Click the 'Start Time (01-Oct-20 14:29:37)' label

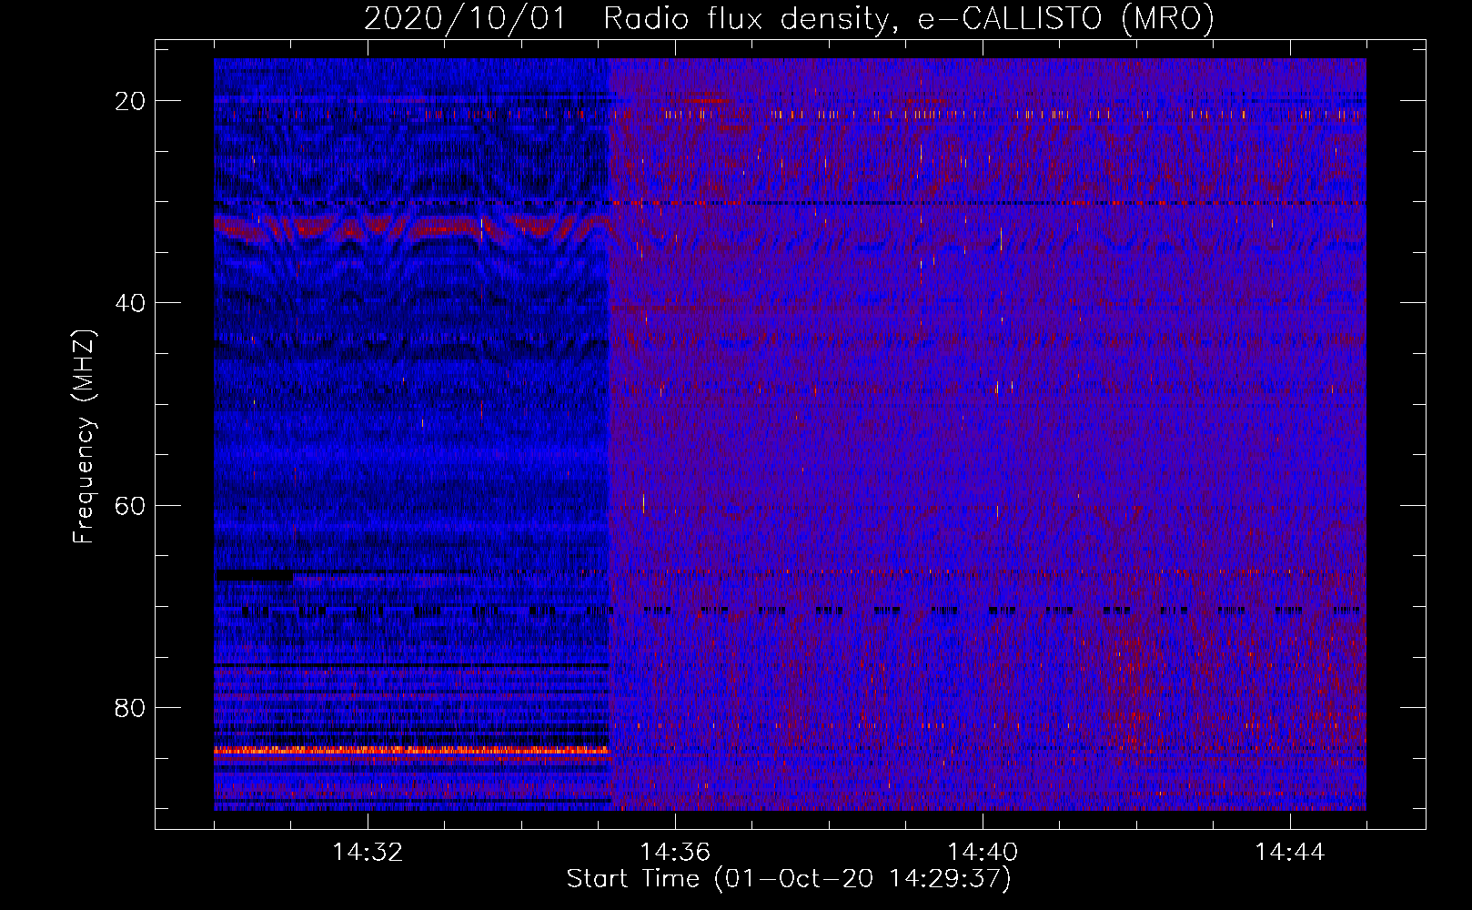pyautogui.click(x=789, y=879)
